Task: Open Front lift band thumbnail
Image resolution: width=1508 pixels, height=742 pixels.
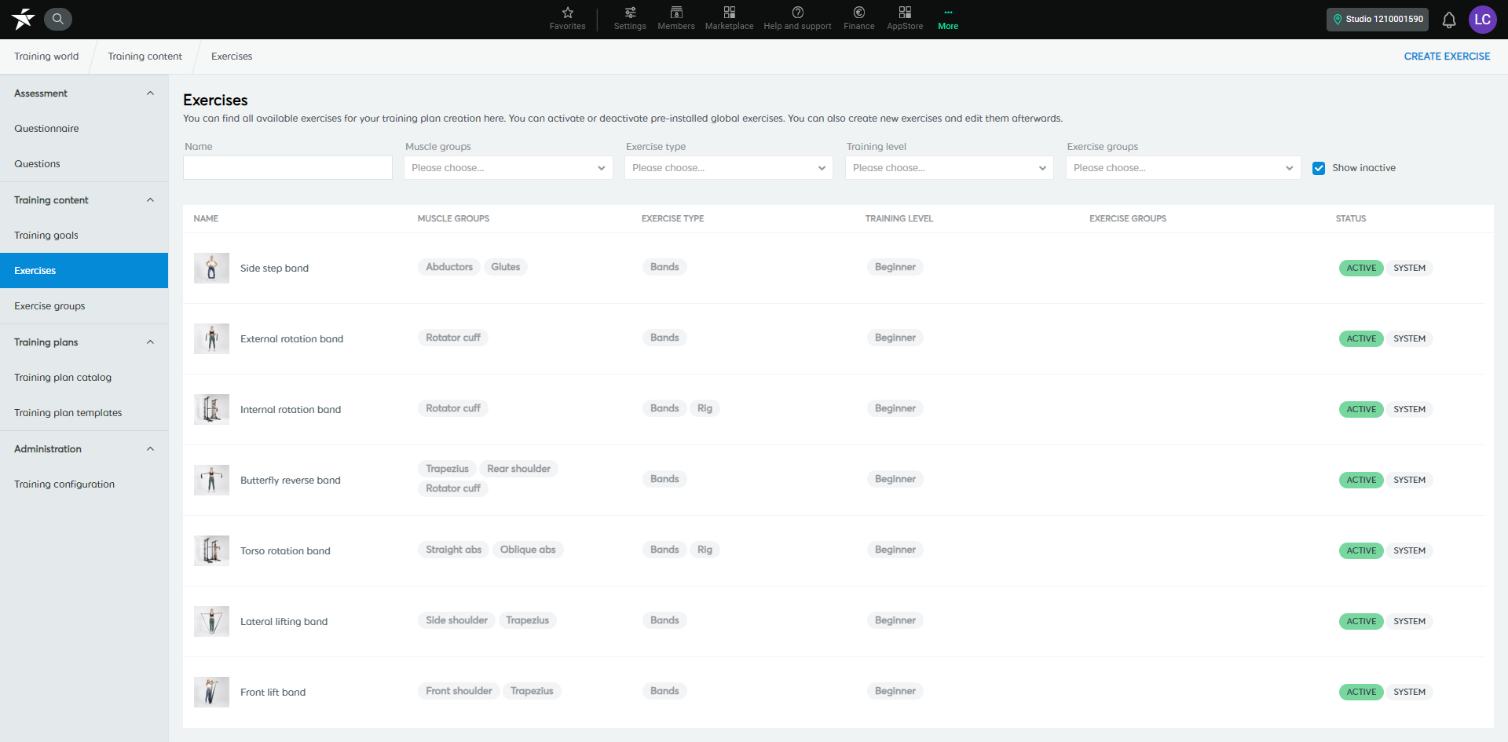Action: [211, 692]
